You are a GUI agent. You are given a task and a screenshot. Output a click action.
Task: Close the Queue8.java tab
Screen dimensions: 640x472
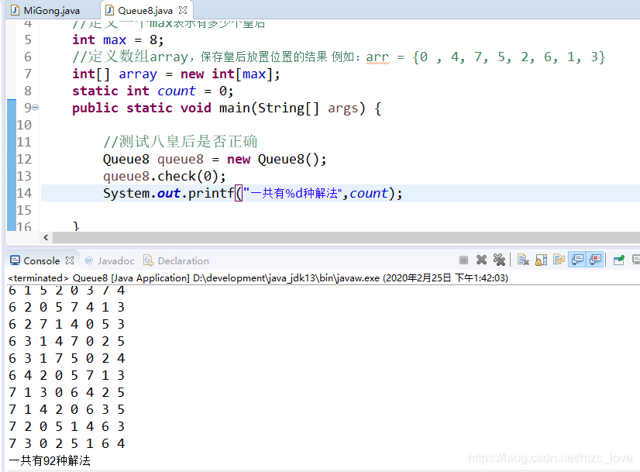point(183,10)
